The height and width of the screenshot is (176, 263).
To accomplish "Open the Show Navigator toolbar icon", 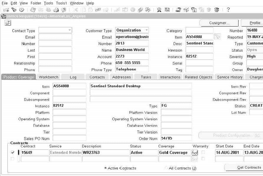I will point(22,10).
